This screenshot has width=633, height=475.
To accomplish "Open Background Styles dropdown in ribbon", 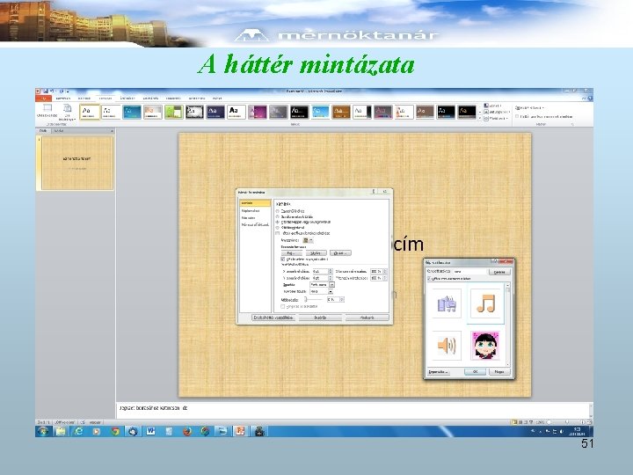I will tap(529, 108).
